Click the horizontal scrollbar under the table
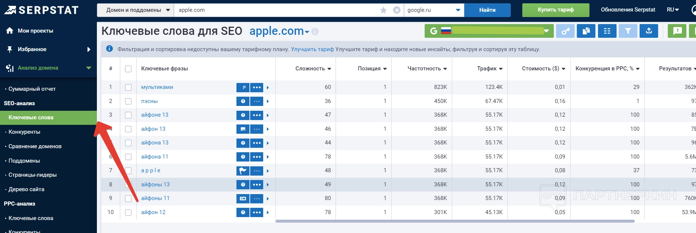Screen dimensions: 696x233 pyautogui.click(x=455, y=221)
